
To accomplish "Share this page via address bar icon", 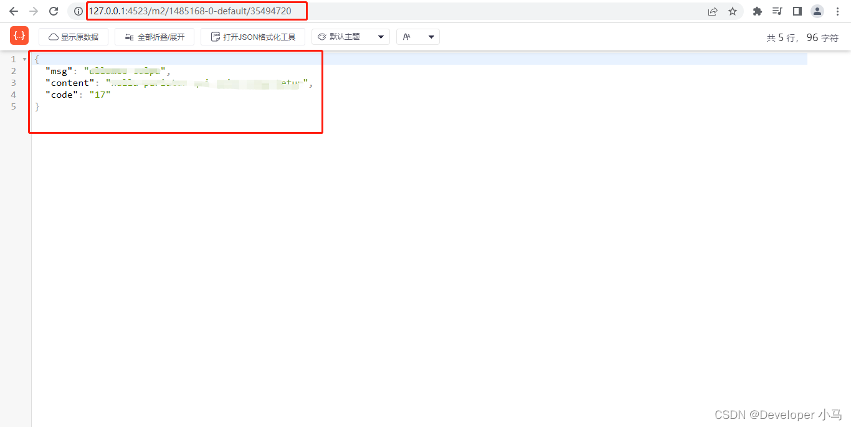I will pyautogui.click(x=713, y=11).
